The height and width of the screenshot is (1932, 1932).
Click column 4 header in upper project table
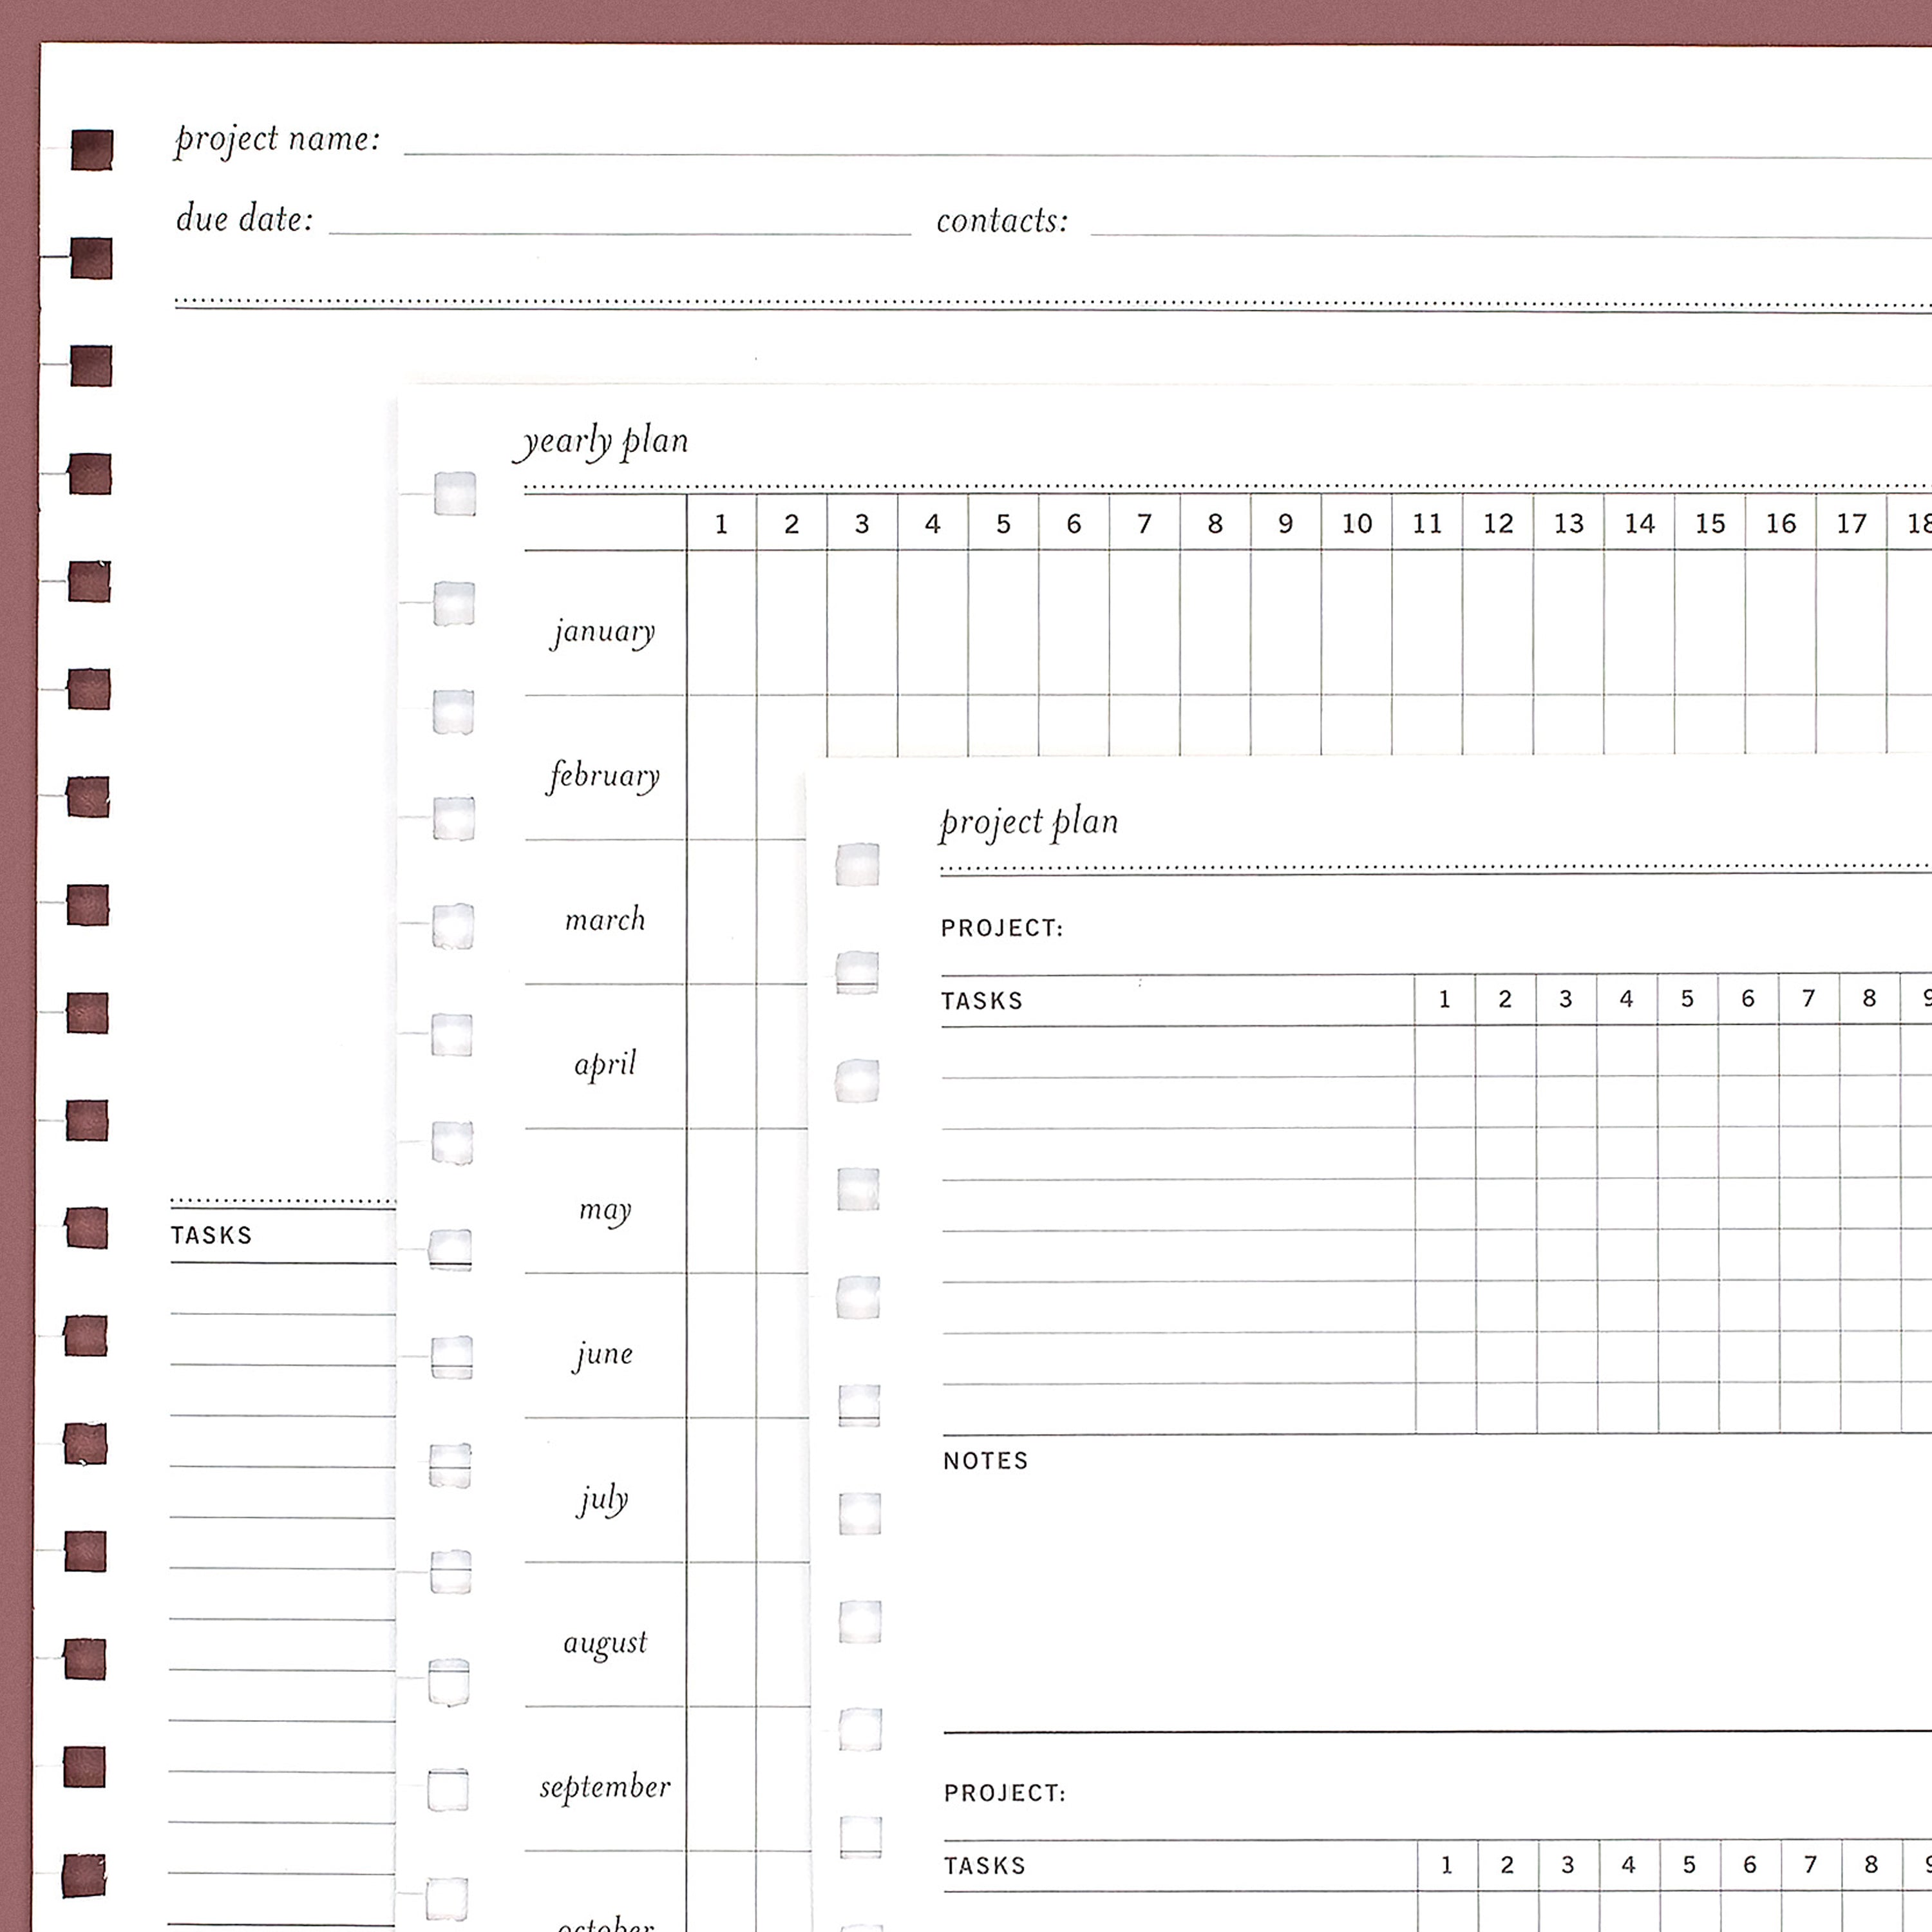[x=1626, y=999]
